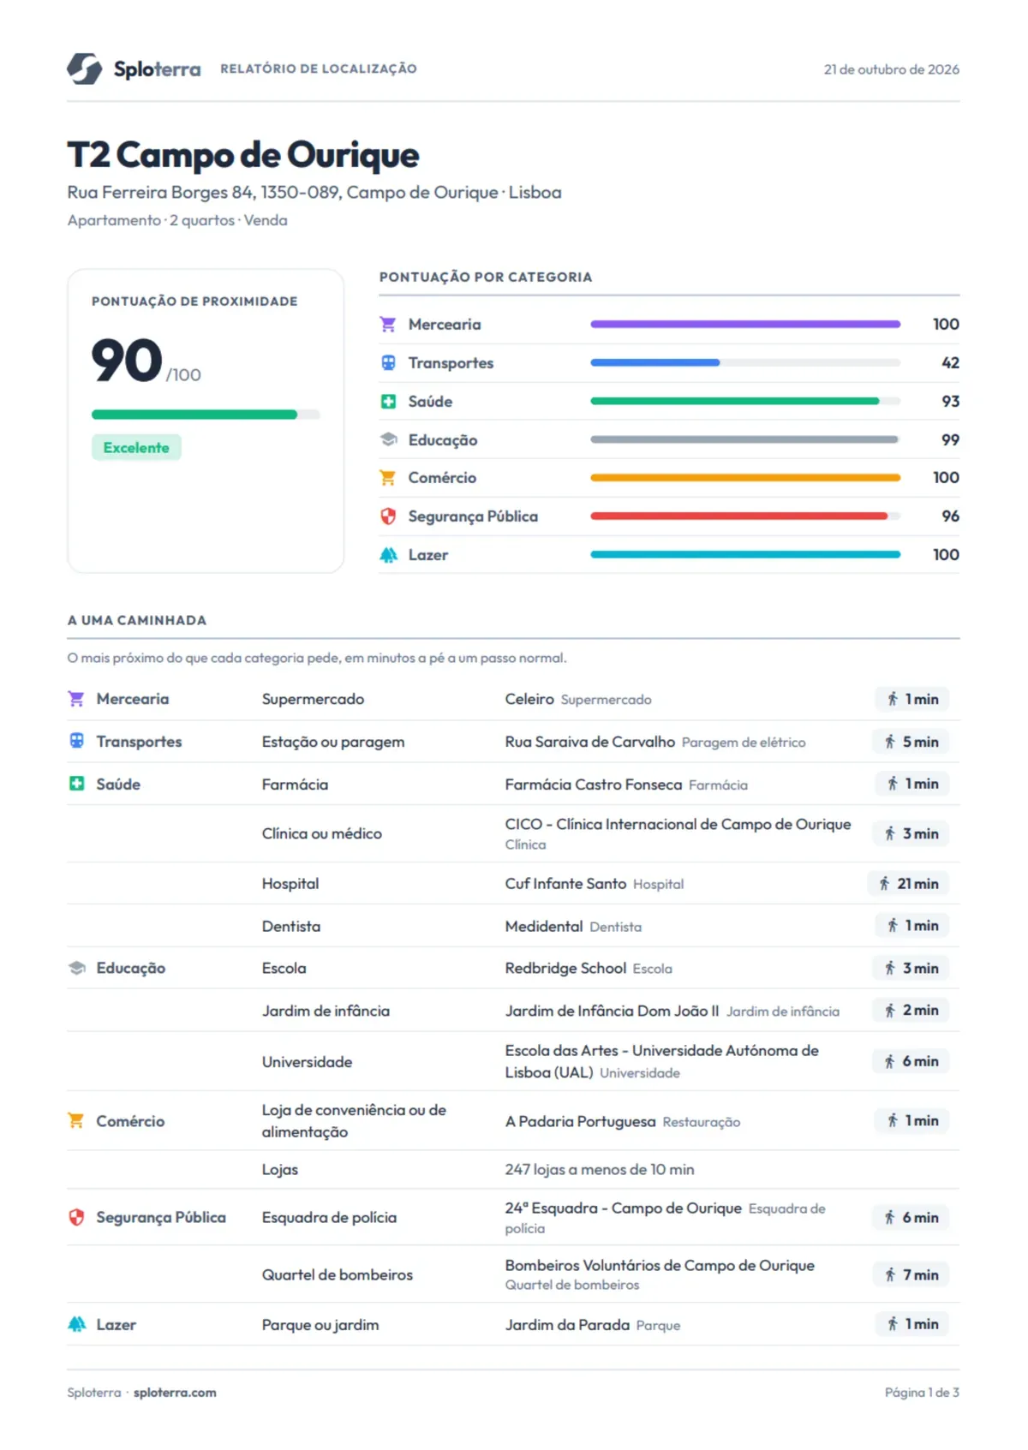
Task: Click the Saúde cross icon in category scores
Action: tap(388, 402)
